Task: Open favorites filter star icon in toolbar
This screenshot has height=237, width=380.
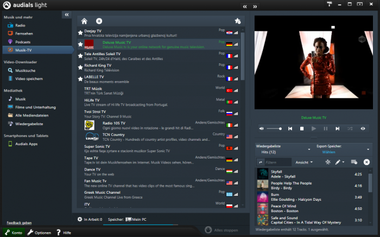Action: pos(238,21)
